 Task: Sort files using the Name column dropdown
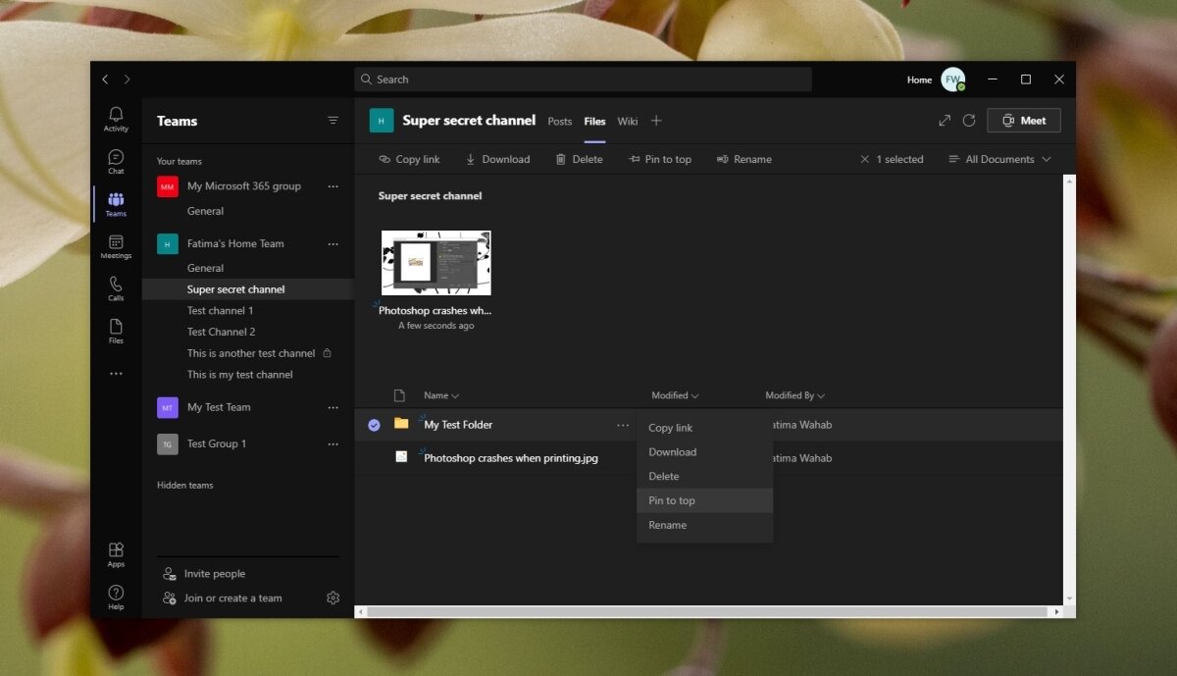point(441,395)
